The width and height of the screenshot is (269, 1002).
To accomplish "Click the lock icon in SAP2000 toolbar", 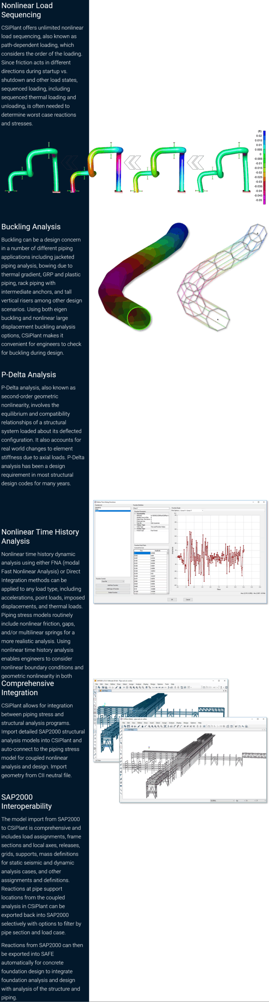I will click(x=120, y=687).
